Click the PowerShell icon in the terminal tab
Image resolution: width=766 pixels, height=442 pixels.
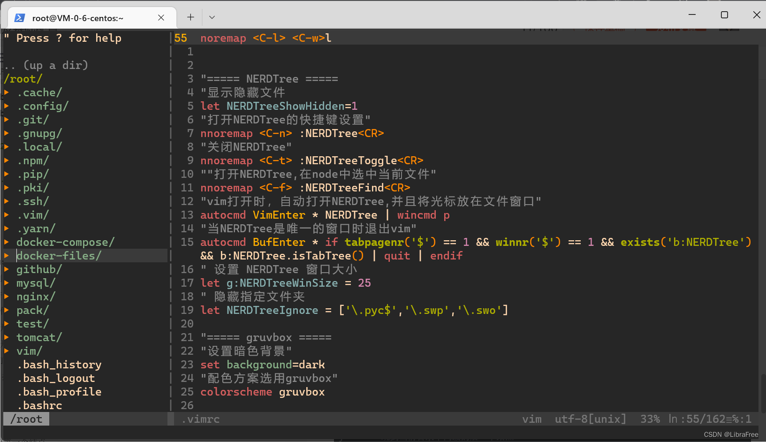pyautogui.click(x=20, y=18)
